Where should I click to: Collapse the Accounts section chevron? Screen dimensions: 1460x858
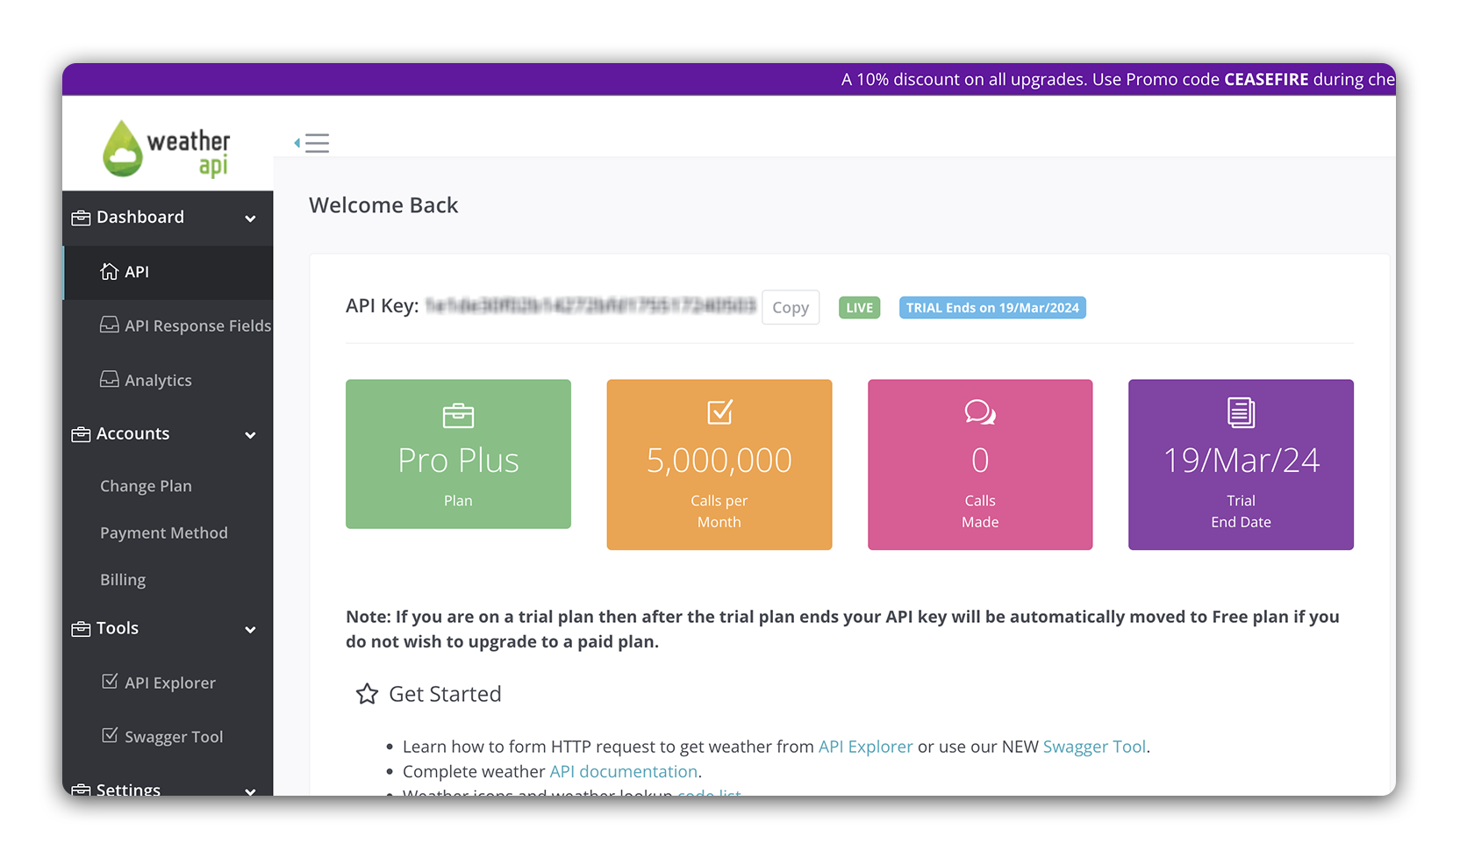pyautogui.click(x=250, y=435)
